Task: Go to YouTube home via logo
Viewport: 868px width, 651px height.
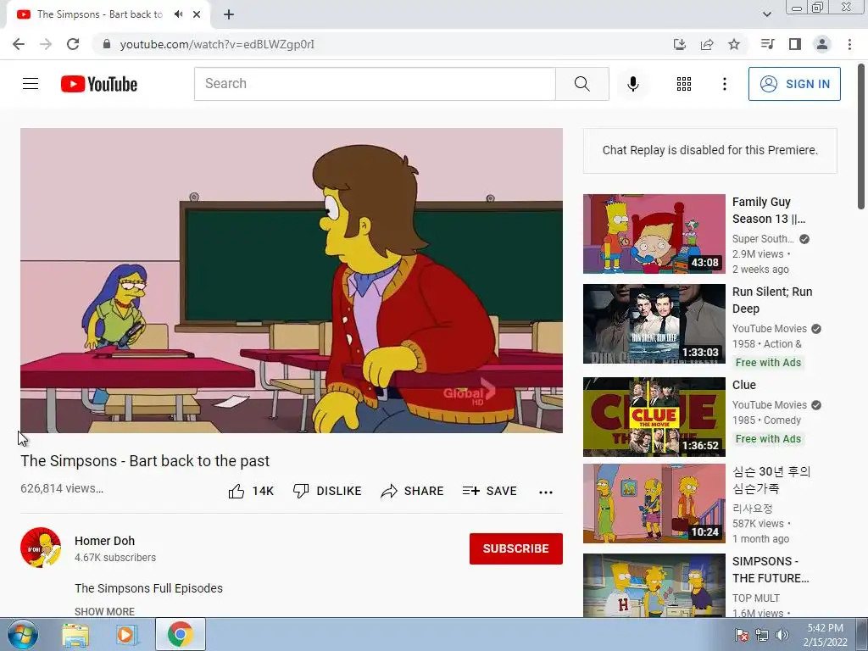Action: pos(99,84)
